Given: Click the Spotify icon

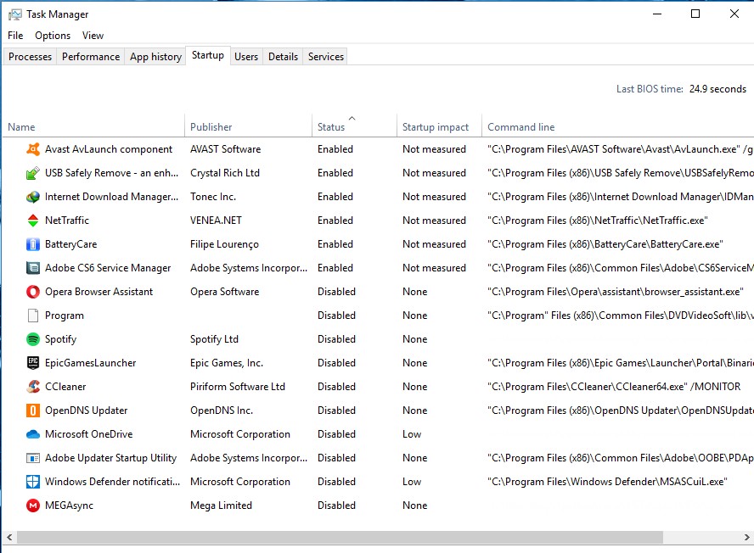Looking at the screenshot, I should [33, 339].
